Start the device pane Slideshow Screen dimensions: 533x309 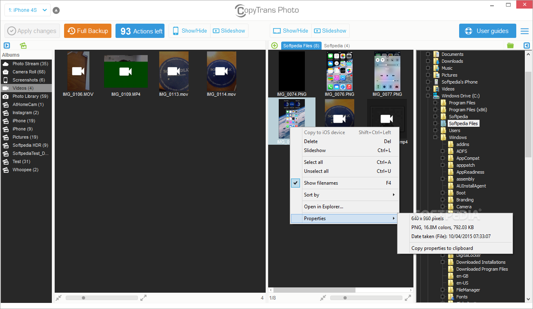(x=229, y=31)
